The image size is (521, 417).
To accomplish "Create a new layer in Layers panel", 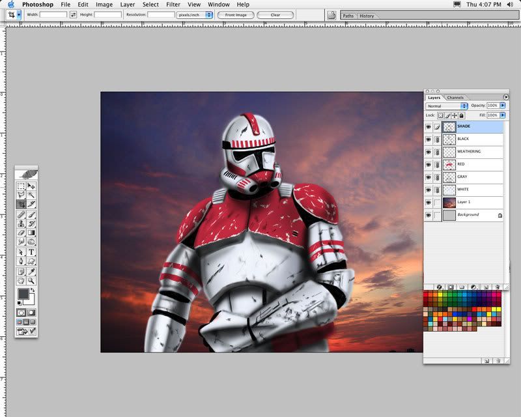I will (x=486, y=287).
